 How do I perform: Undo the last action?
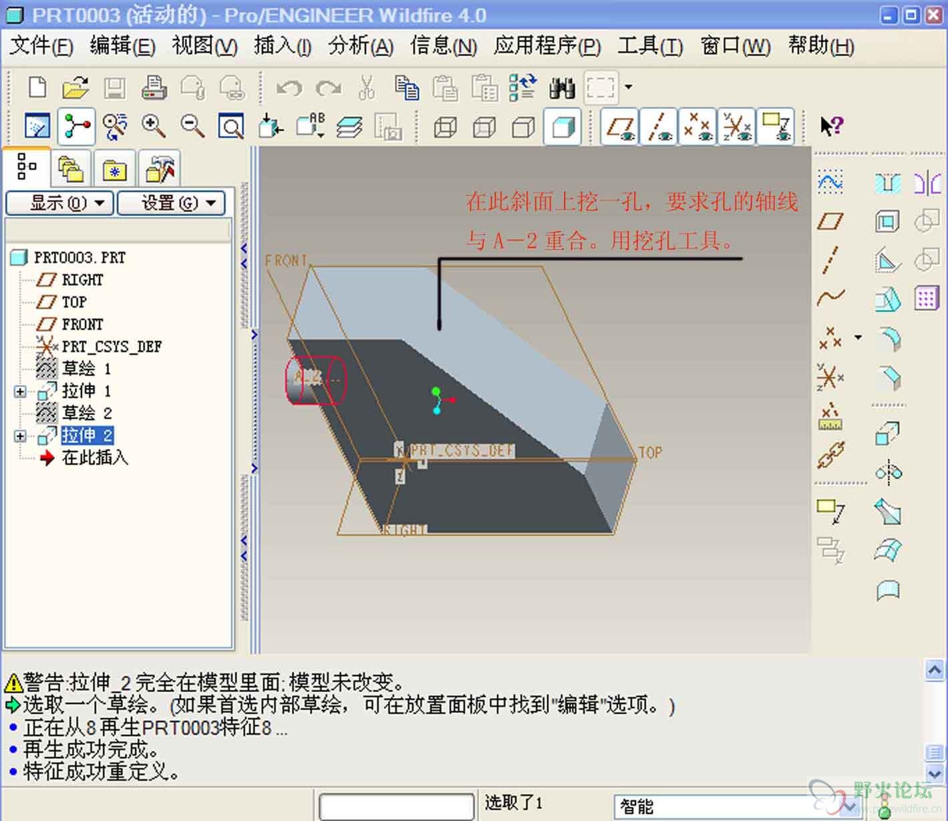[x=289, y=88]
